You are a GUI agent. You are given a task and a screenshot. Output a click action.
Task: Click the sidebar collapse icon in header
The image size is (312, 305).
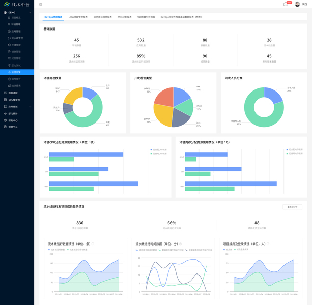pos(41,5)
